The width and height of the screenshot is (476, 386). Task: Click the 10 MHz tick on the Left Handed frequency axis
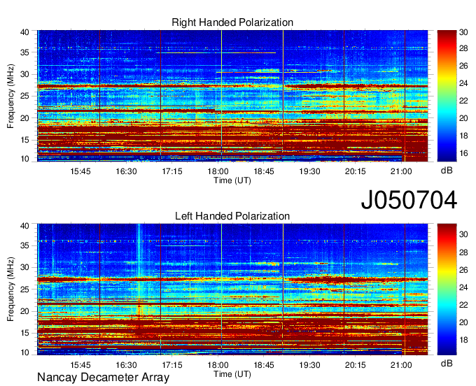click(x=24, y=352)
